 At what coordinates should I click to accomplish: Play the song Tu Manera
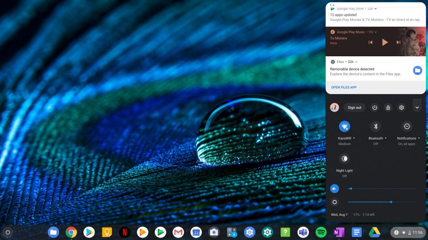pyautogui.click(x=385, y=42)
